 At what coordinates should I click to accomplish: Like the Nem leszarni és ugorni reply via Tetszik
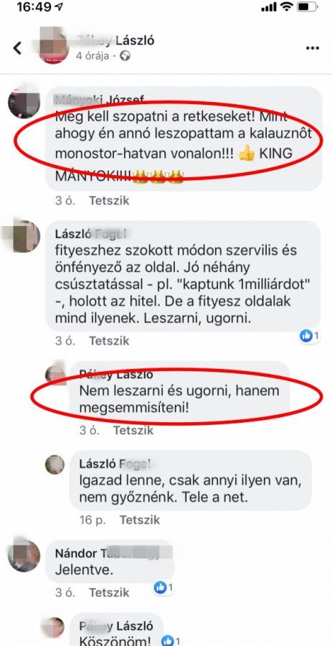[x=133, y=431]
